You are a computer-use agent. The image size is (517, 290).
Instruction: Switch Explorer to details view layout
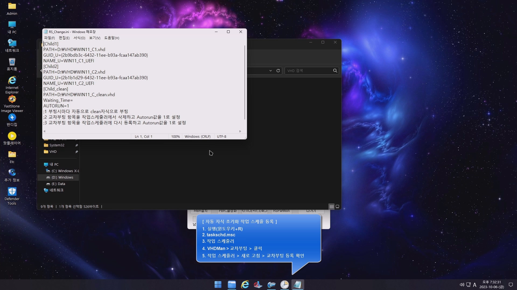click(x=331, y=206)
